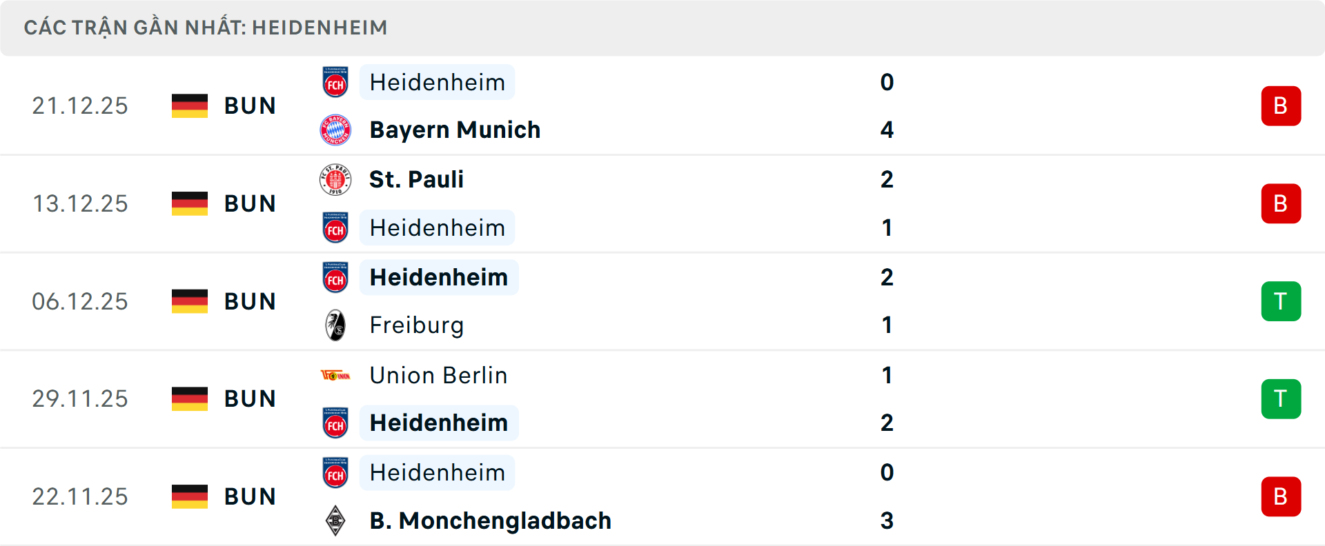This screenshot has width=1325, height=546.
Task: Click the German flag next to 21.12.25
Action: [x=189, y=105]
